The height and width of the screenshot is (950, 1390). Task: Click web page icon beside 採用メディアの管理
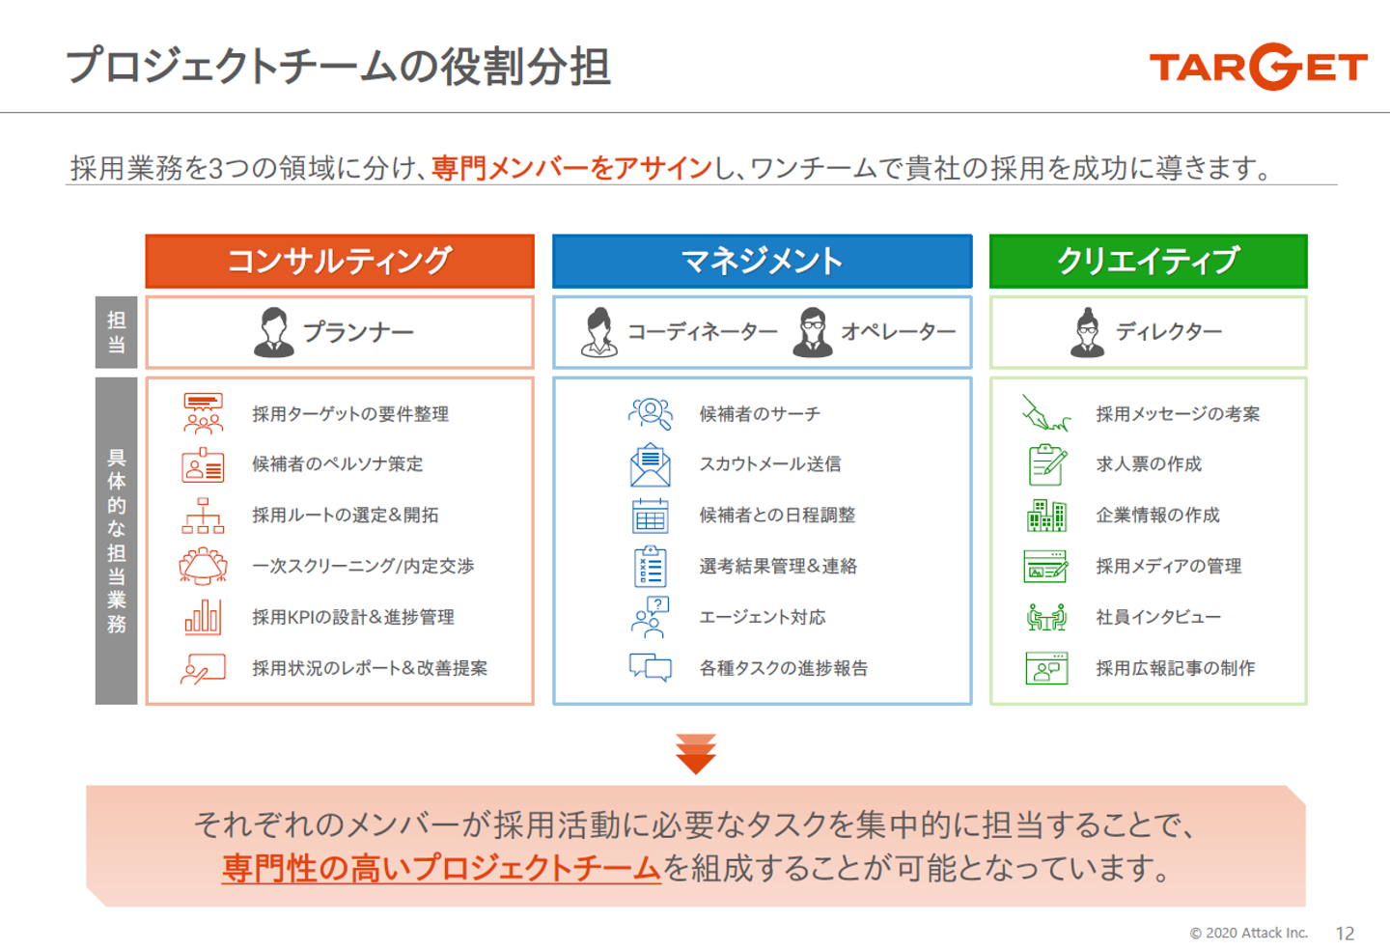click(1046, 566)
